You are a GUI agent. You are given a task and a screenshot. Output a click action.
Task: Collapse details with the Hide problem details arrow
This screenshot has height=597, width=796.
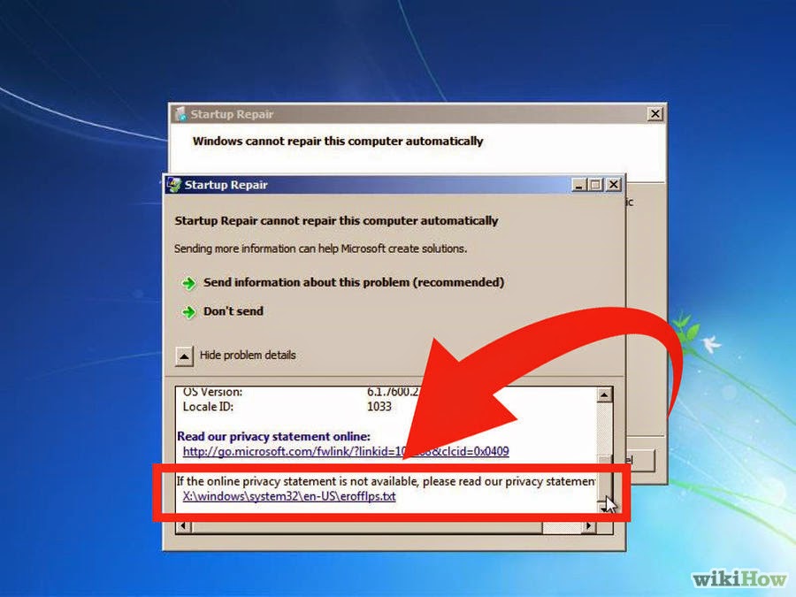coord(184,356)
